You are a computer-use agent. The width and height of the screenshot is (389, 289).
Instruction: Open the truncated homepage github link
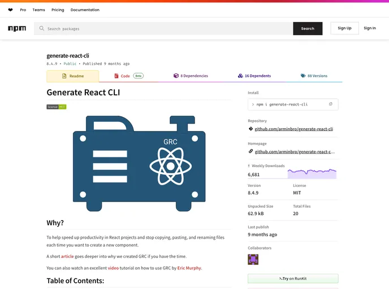(295, 152)
